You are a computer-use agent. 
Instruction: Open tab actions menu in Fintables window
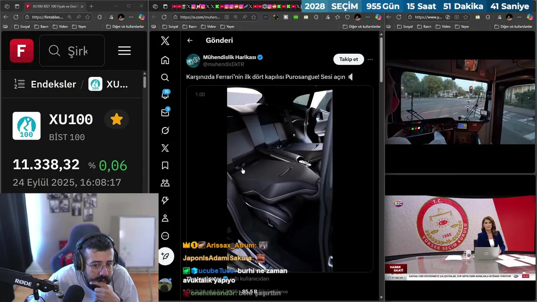pos(17,6)
